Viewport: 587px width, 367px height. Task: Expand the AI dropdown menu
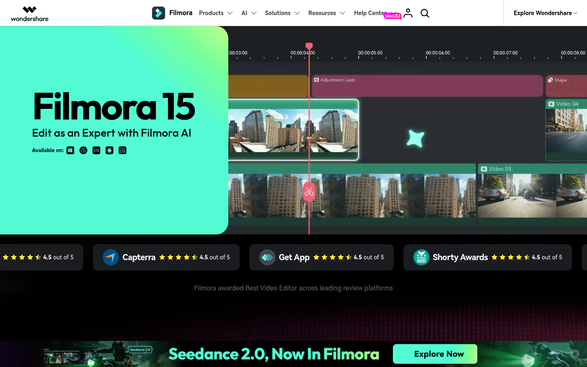tap(249, 13)
